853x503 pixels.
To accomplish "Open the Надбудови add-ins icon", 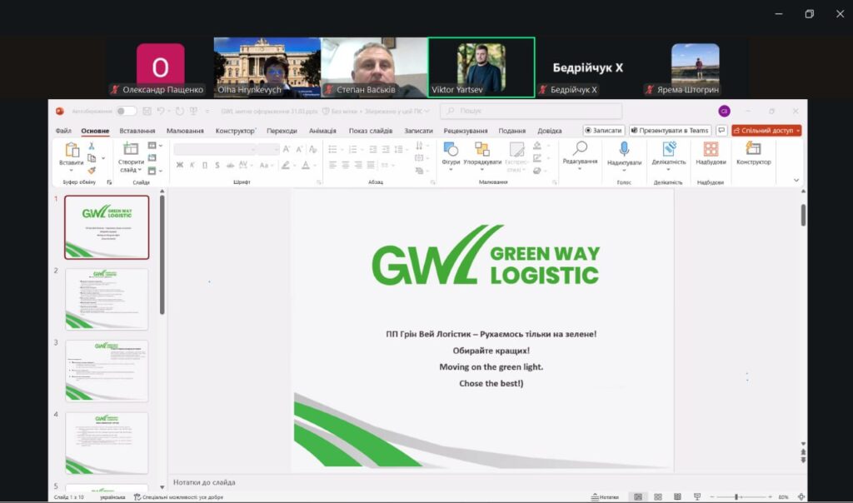I will point(711,149).
